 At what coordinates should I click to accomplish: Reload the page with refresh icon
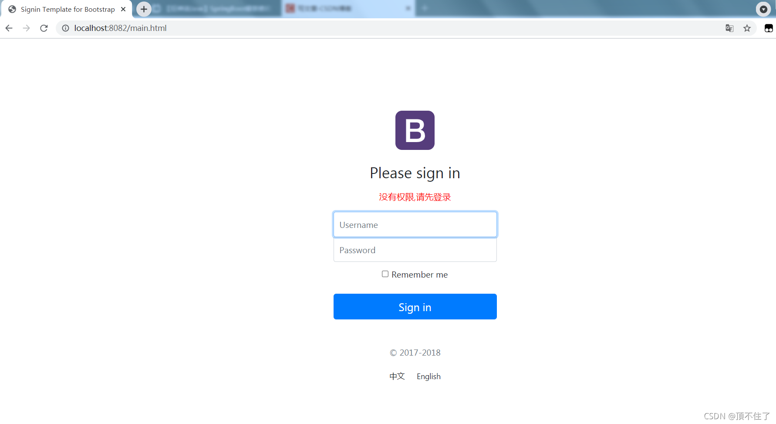pyautogui.click(x=44, y=28)
